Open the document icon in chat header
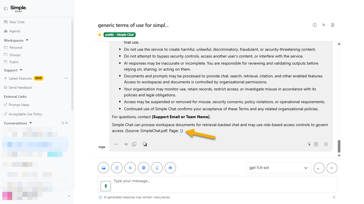The image size is (364, 204). (333, 25)
